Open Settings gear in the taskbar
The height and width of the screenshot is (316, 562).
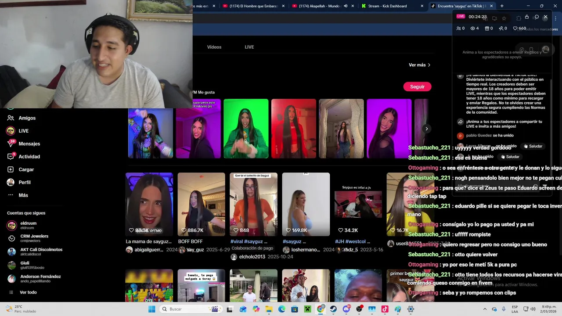(x=411, y=309)
